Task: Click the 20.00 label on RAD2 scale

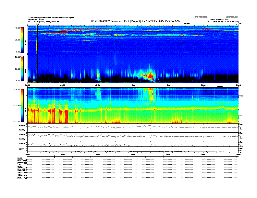Action: pos(18,40)
